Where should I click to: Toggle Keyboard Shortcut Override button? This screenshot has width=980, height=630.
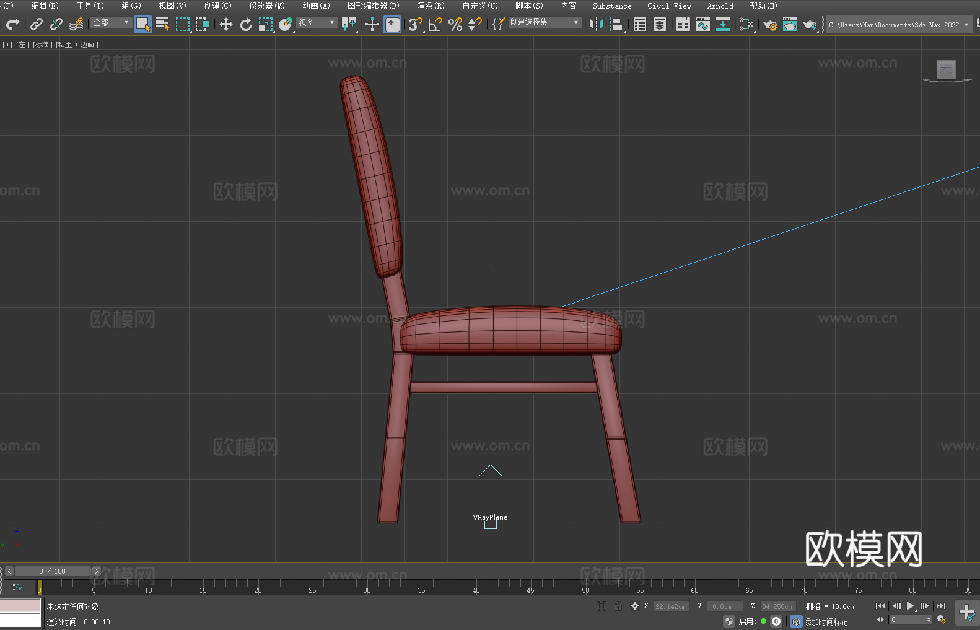click(392, 24)
